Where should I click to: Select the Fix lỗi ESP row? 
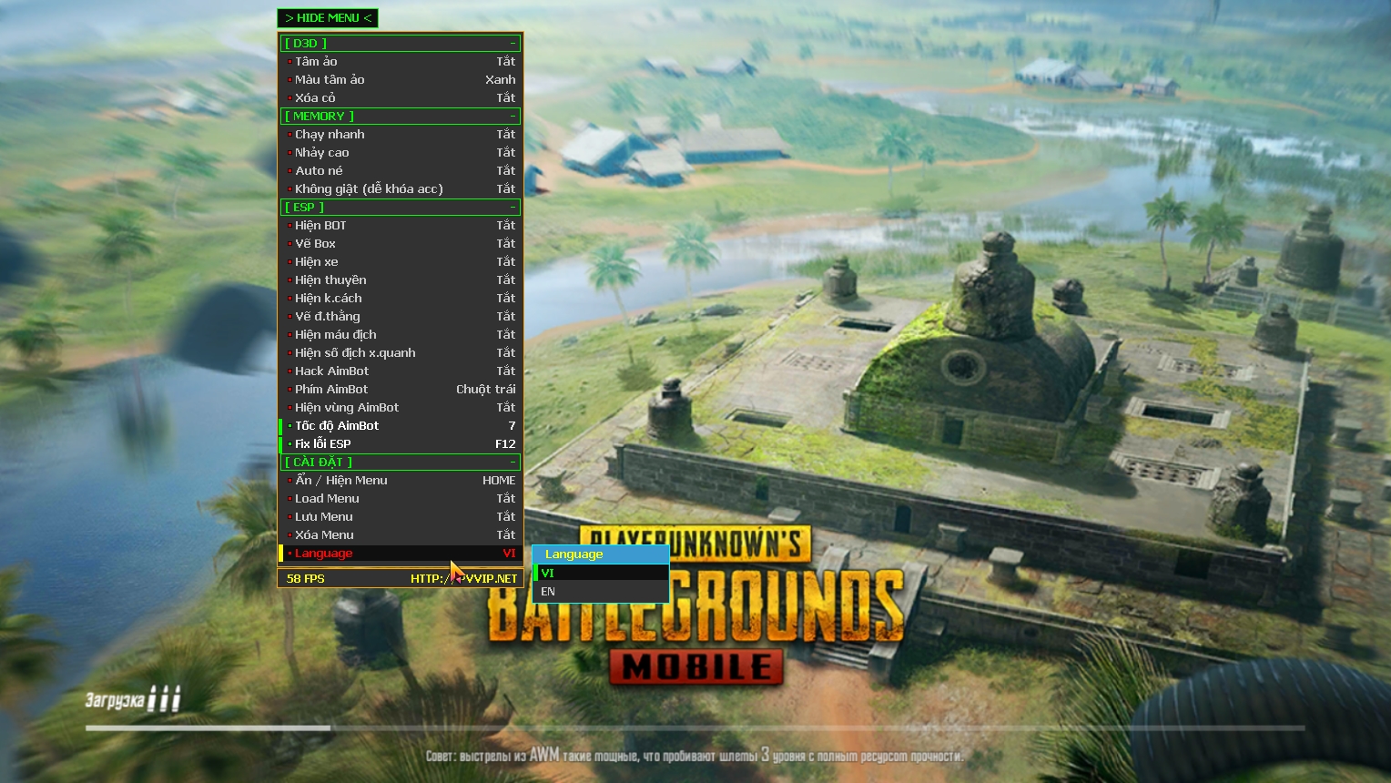[x=401, y=443]
